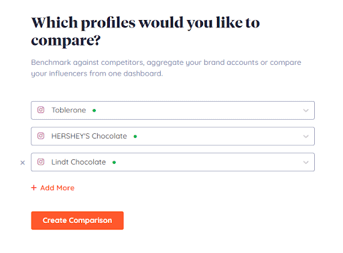Viewport: 343px width, 253px height.
Task: Click the heading 'Which profiles would you like to compare?'
Action: click(145, 31)
